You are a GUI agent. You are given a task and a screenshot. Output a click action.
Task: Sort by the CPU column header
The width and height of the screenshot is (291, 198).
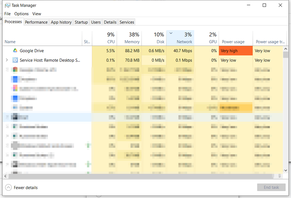click(104, 38)
